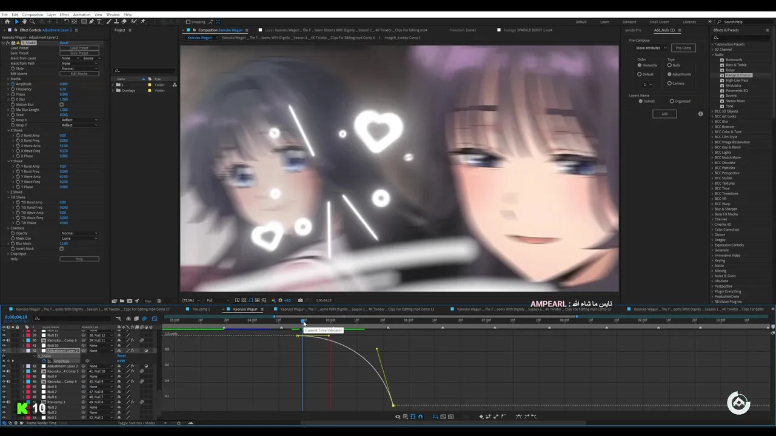Viewport: 776px width, 436px height.
Task: Switch to Small Screen workspace
Action: (658, 22)
